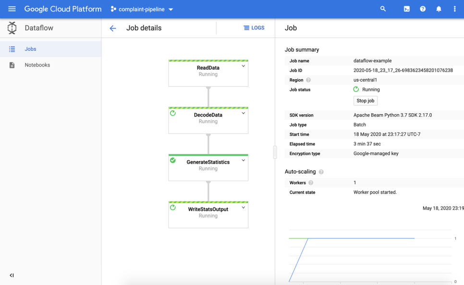Click the Start time value
464x285 pixels.
pos(387,134)
